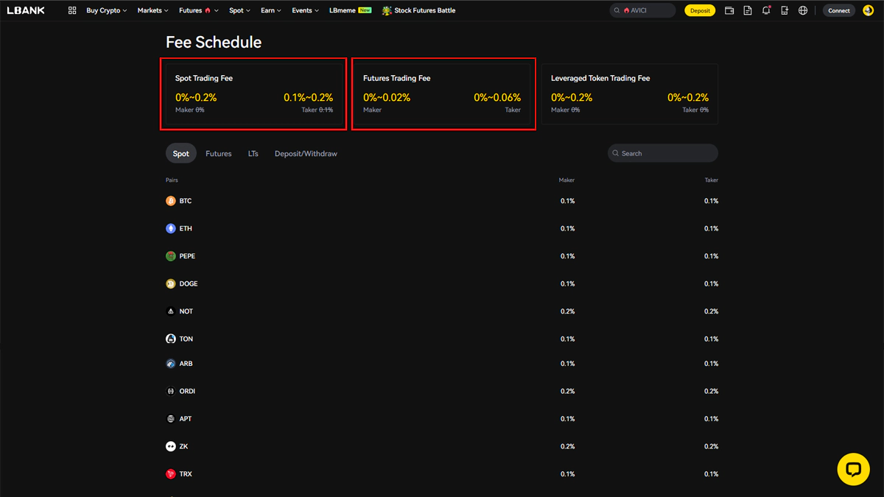Expand the Buy Crypto dropdown
Screen dimensions: 884x497
[x=106, y=10]
